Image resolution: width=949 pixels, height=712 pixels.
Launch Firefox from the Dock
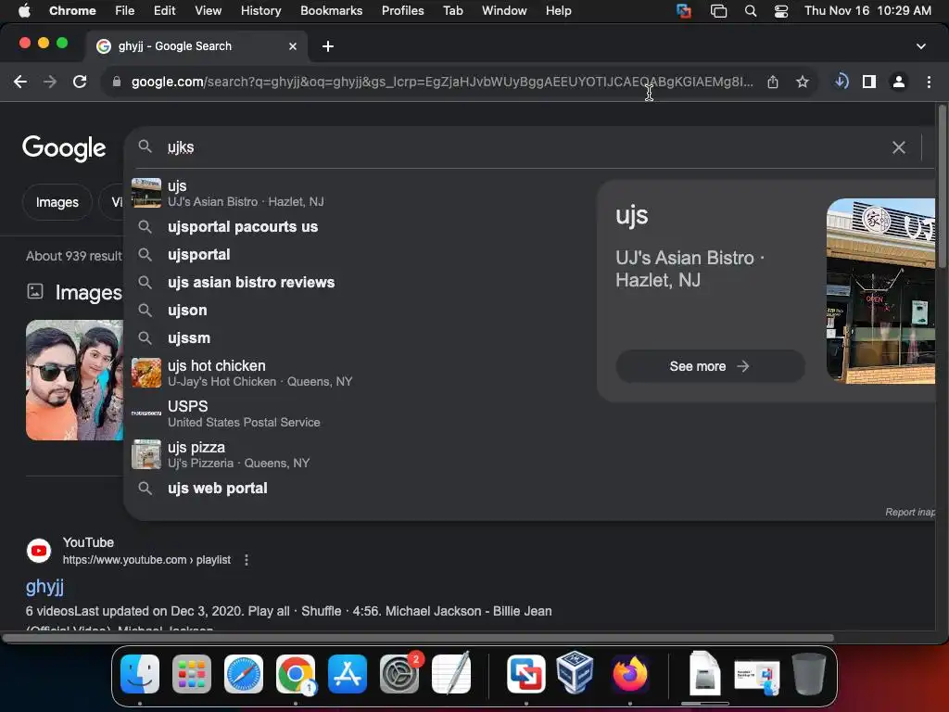click(629, 674)
